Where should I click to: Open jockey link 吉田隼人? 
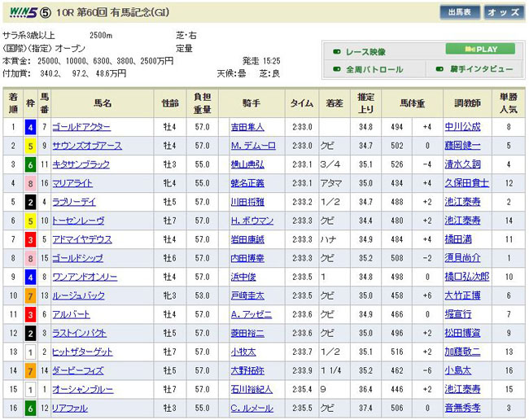point(247,127)
